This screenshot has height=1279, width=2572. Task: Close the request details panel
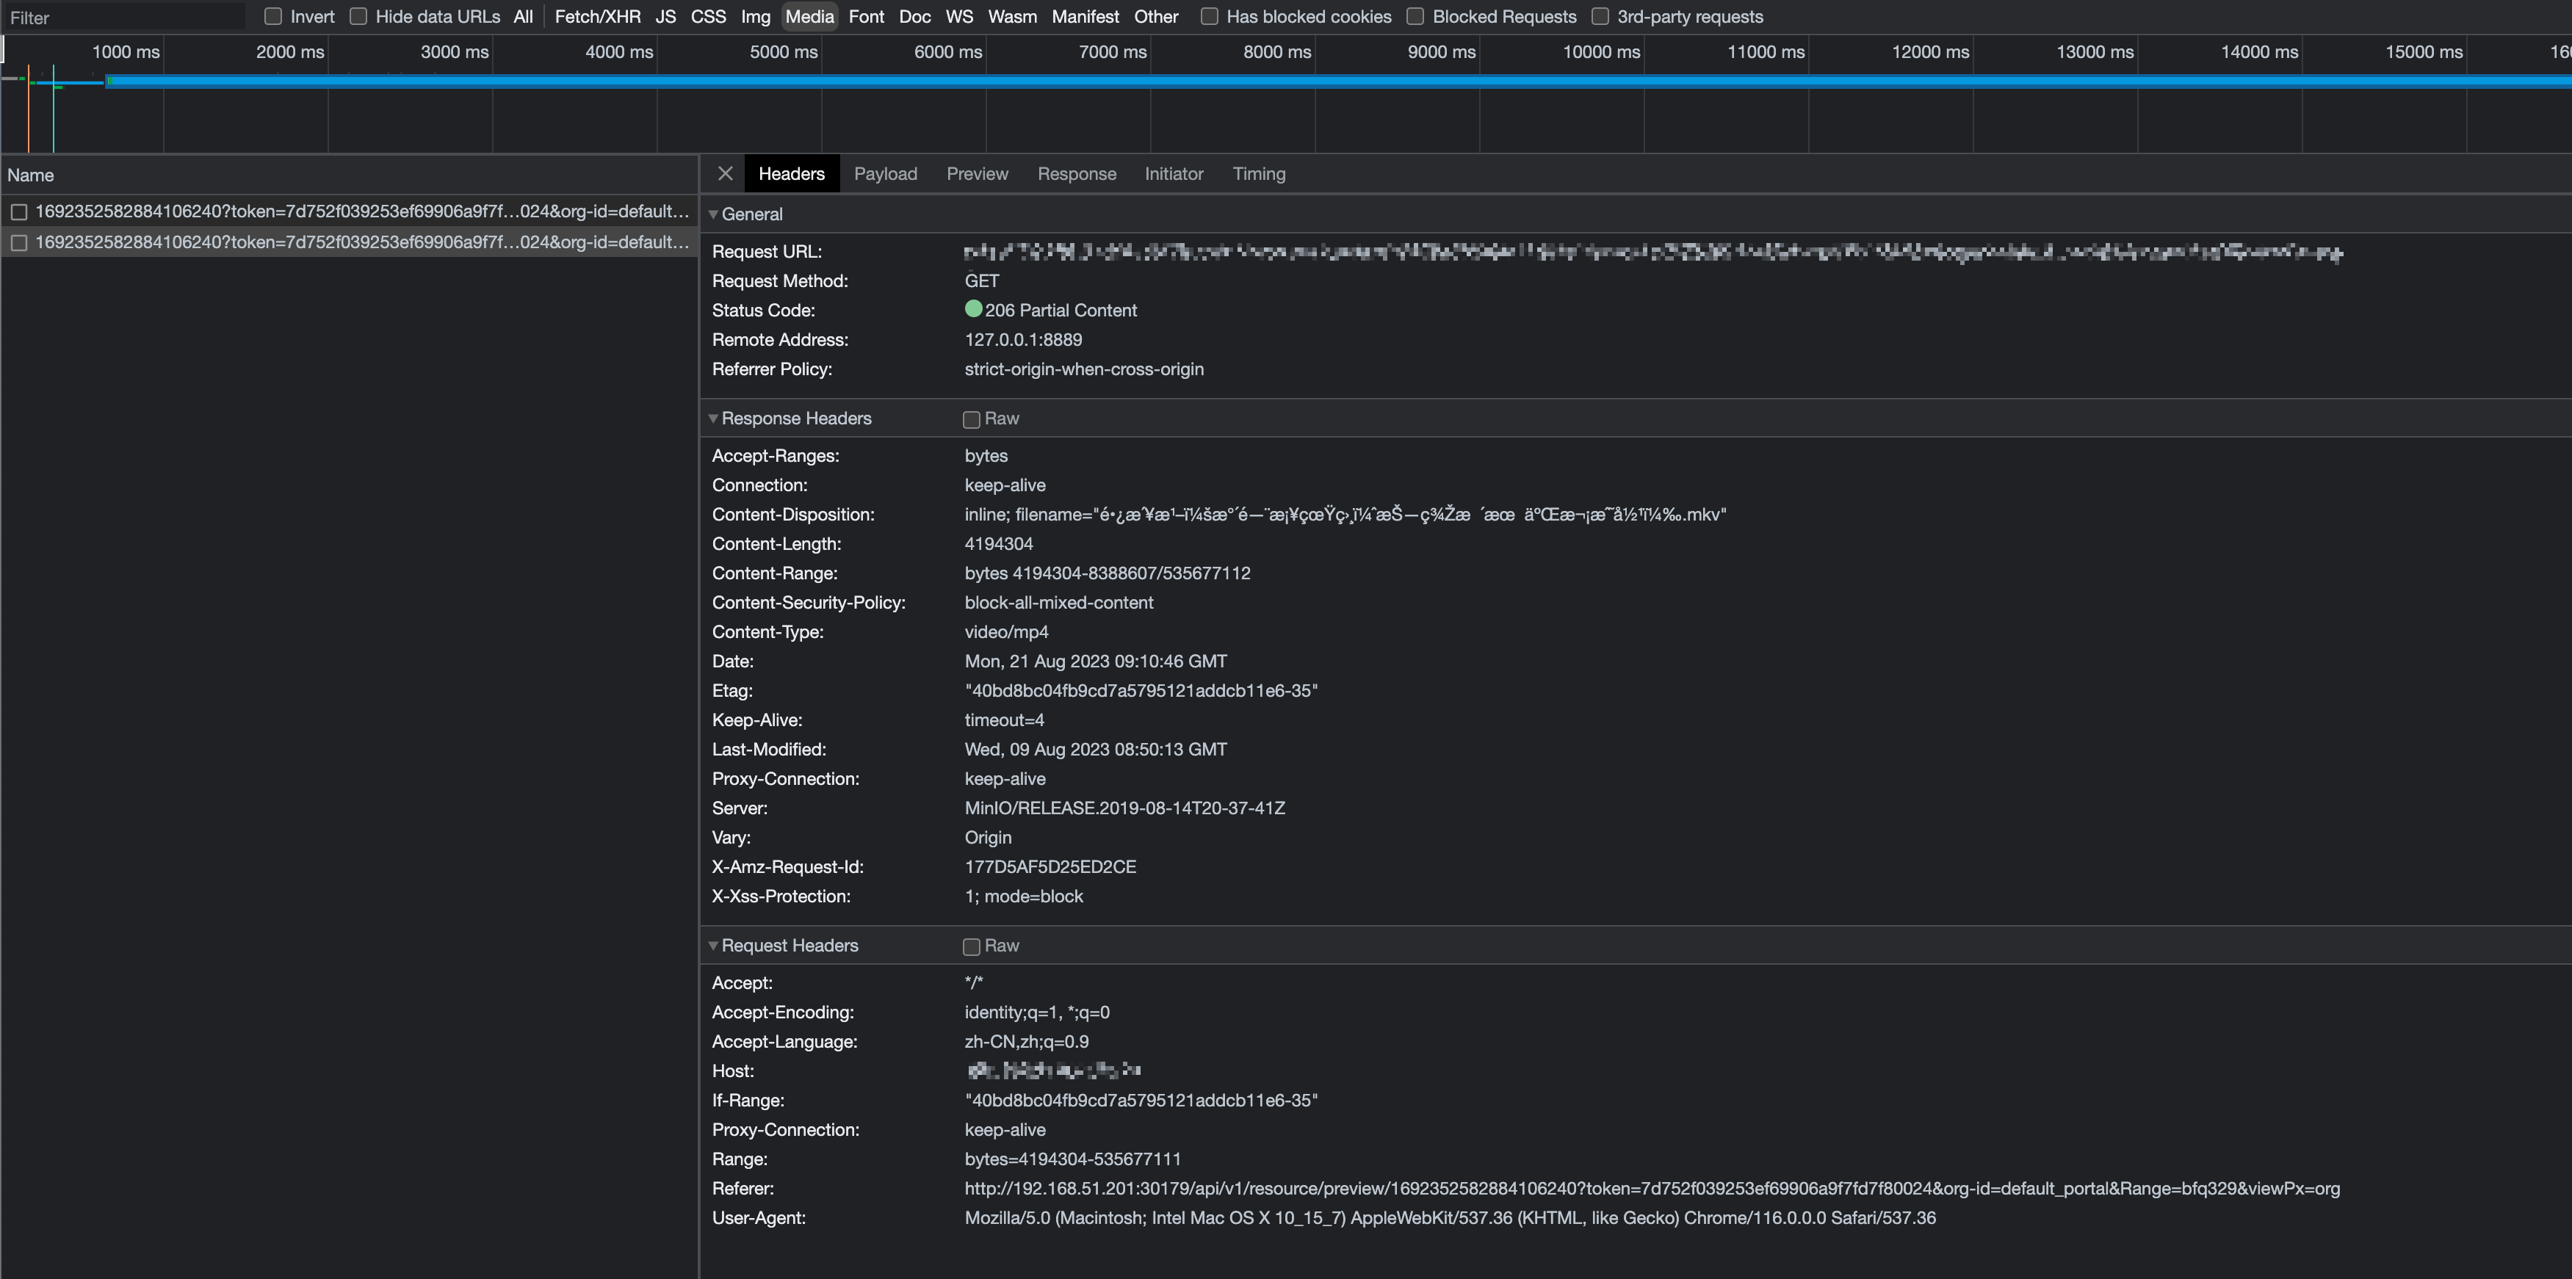pyautogui.click(x=725, y=174)
